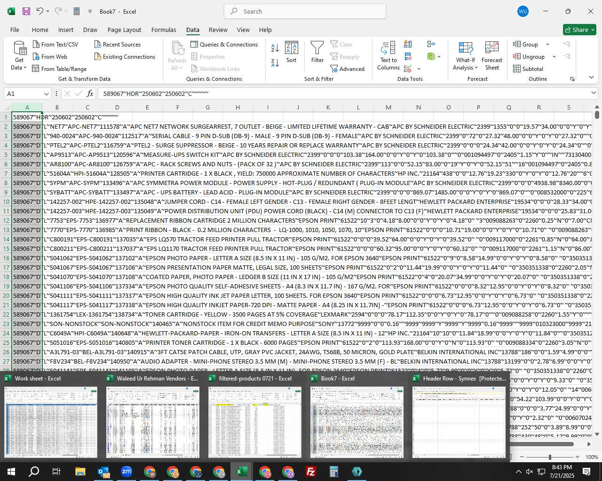Click the Flash Fill icon

point(408,44)
